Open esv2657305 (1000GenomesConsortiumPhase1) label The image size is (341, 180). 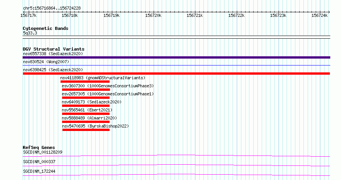(x=108, y=94)
